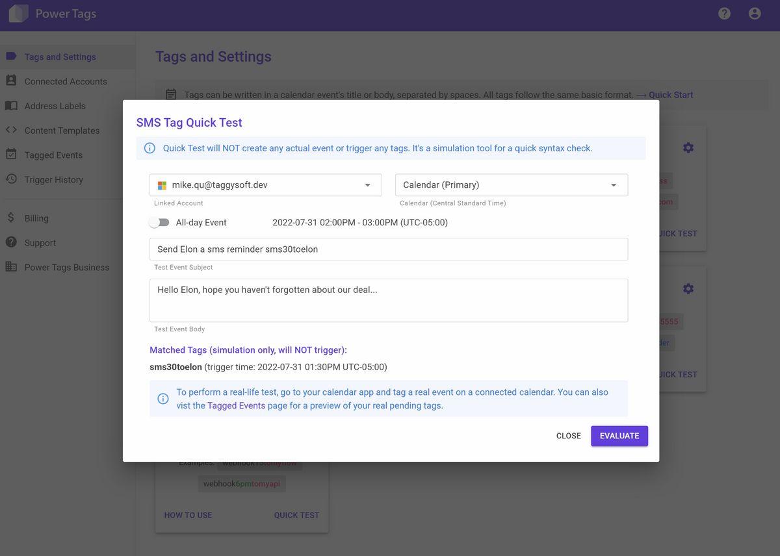Open the user account profile icon
Image resolution: width=780 pixels, height=556 pixels.
(755, 13)
